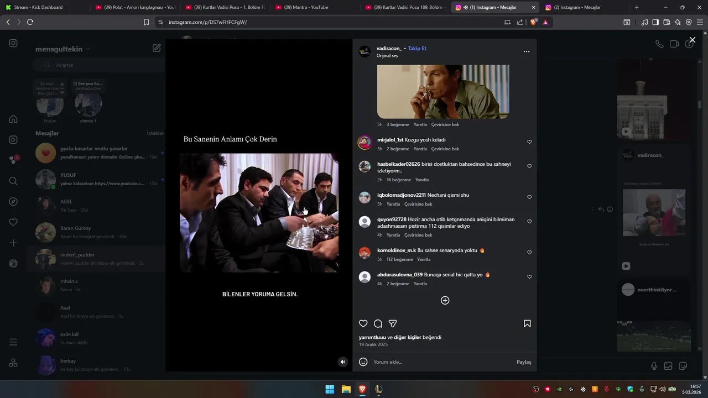708x398 pixels.
Task: Open vadiracon_ avatar in post header
Action: click(365, 52)
